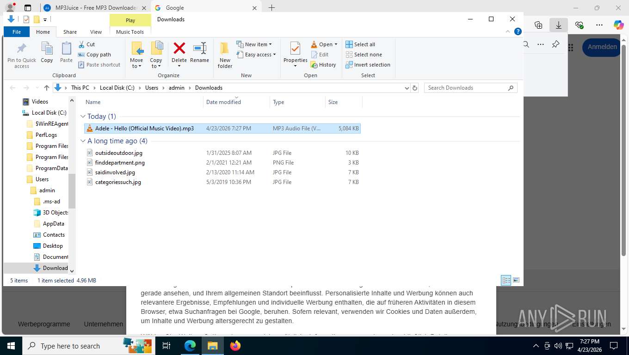Open Edge from the taskbar
This screenshot has height=355, width=629.
point(190,345)
